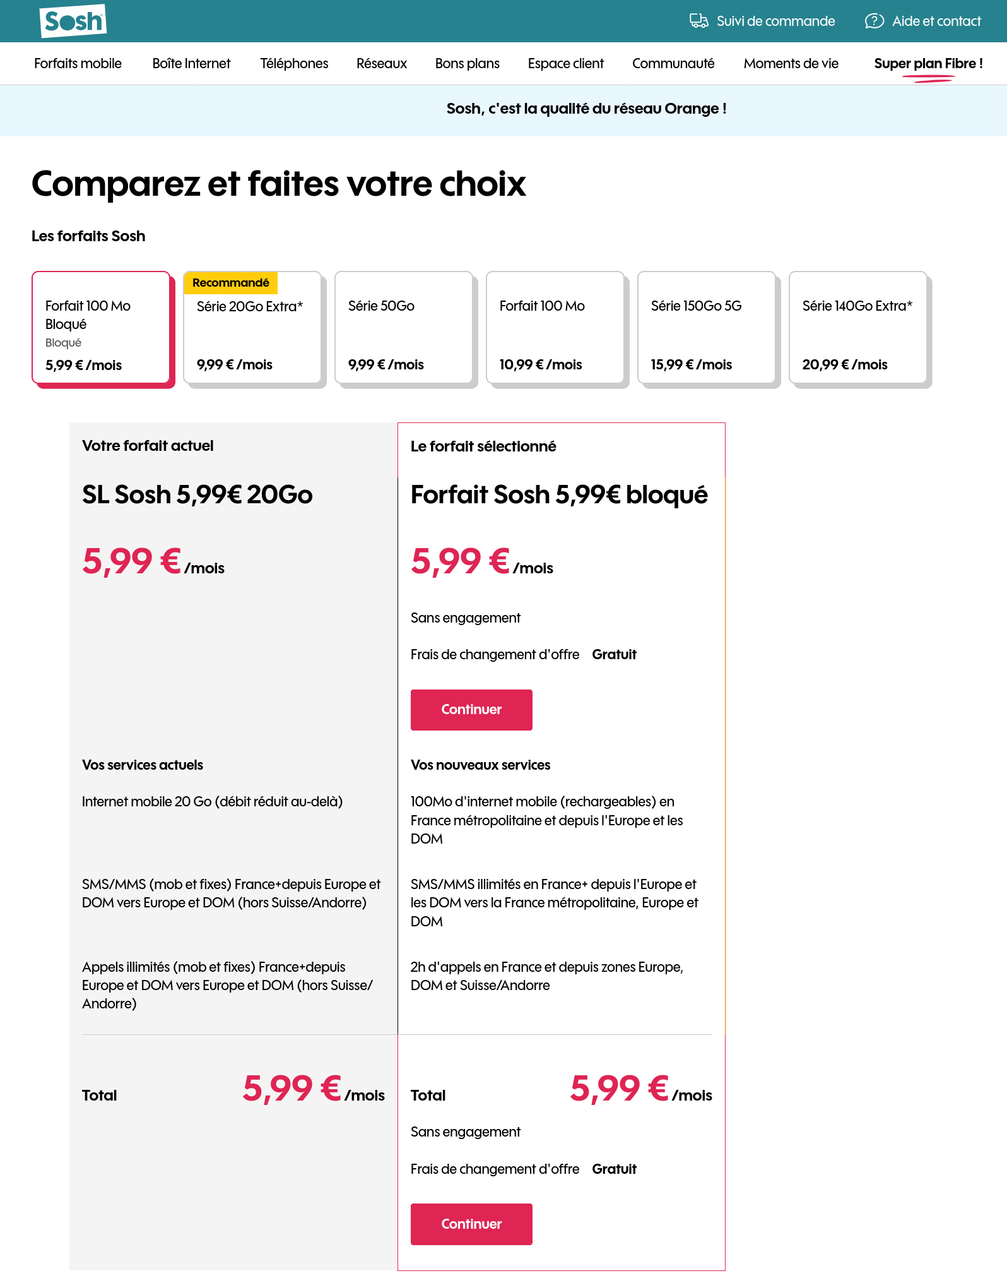Click the bottom Continuer button under Total
This screenshot has height=1278, width=1007.
471,1224
